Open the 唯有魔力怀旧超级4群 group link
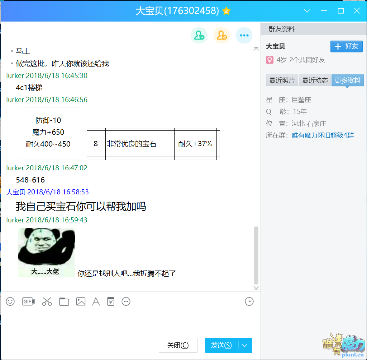 [x=323, y=135]
